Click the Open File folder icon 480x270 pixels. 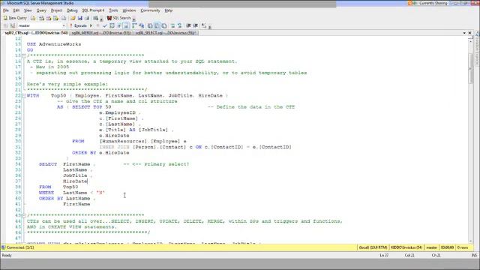click(73, 18)
